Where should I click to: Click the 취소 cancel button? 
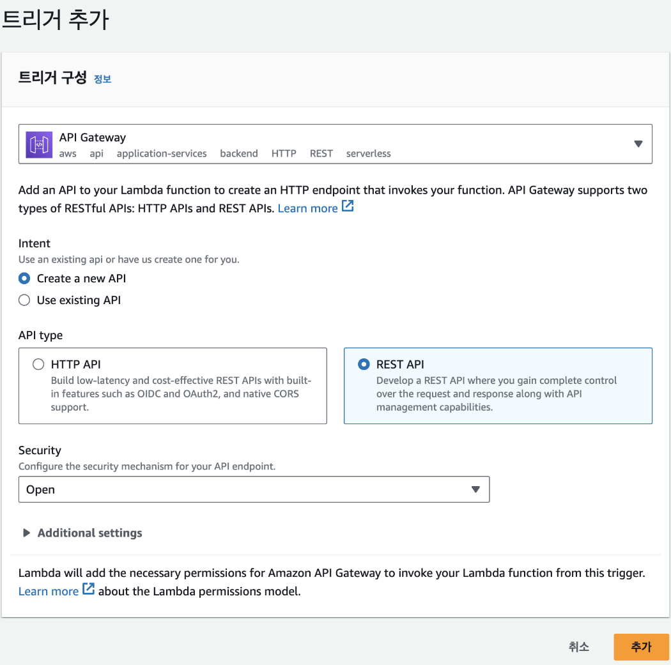pyautogui.click(x=578, y=646)
